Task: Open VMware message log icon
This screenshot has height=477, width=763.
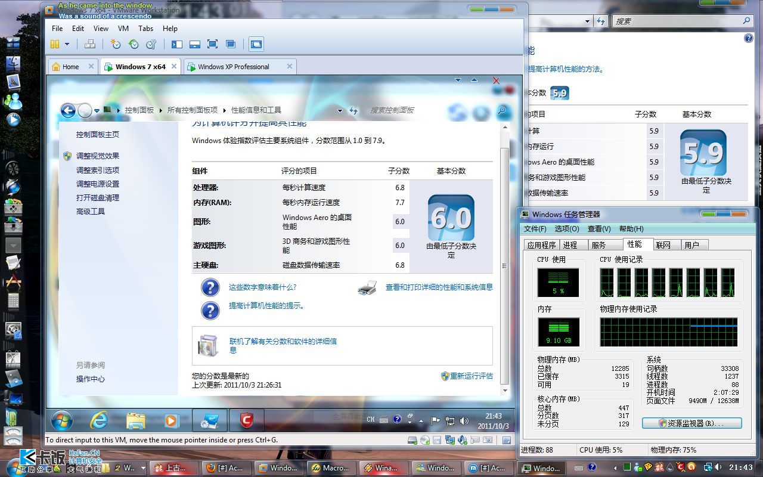Action: pos(506,440)
